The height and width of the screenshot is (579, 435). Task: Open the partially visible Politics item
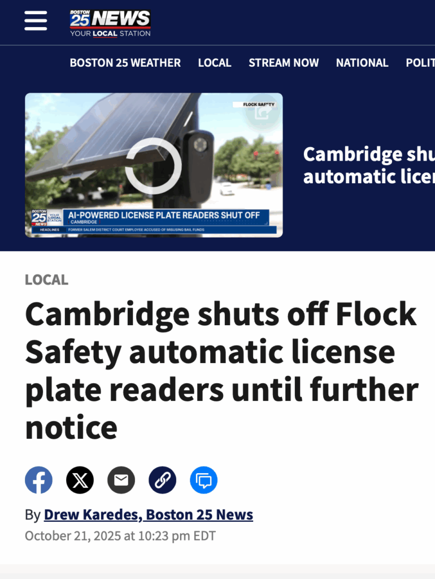pos(420,63)
